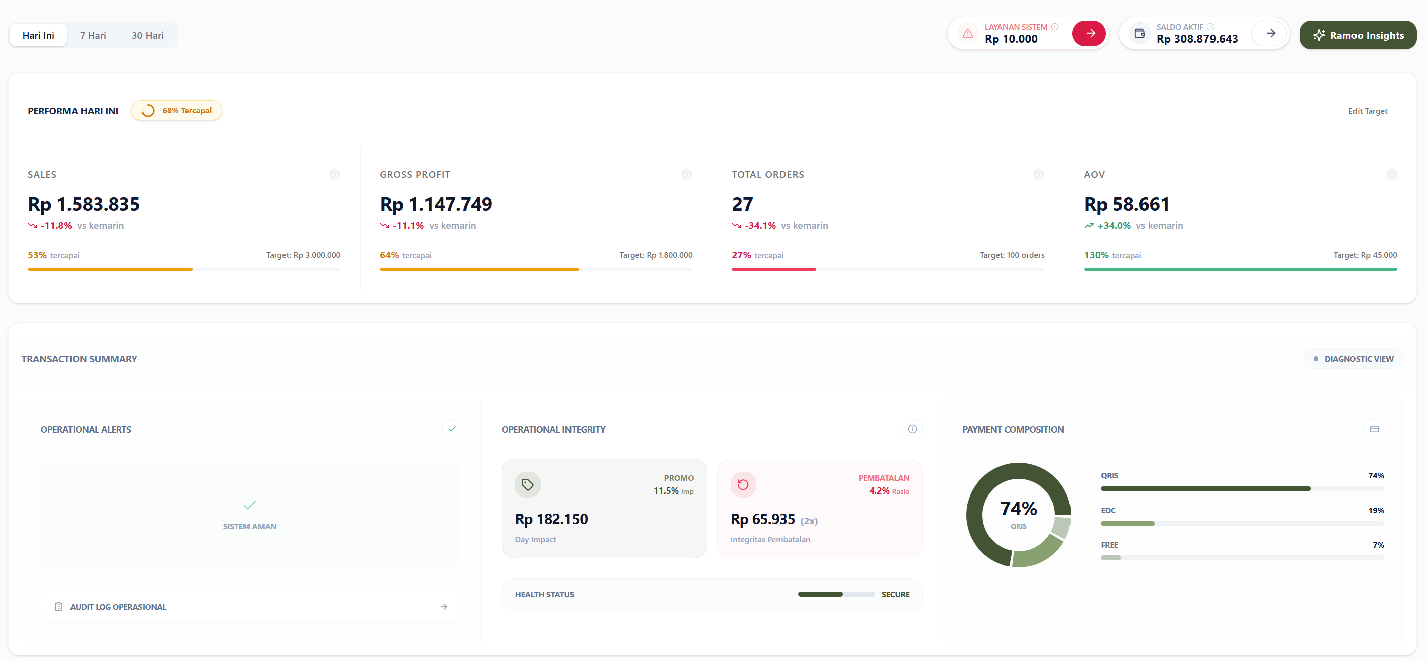This screenshot has height=661, width=1427.
Task: Click the target icon in Total Orders card
Action: coord(1038,175)
